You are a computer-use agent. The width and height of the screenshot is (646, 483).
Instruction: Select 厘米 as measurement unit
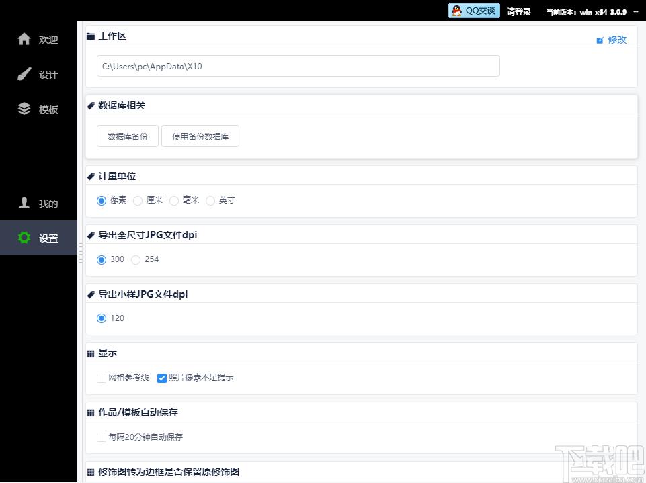(x=138, y=201)
